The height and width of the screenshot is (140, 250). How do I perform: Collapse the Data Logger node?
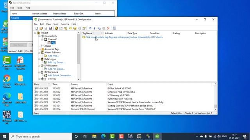coord(39,59)
